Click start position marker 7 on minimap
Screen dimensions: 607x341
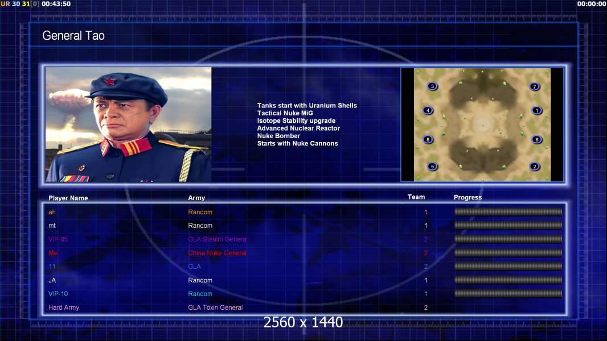click(535, 86)
